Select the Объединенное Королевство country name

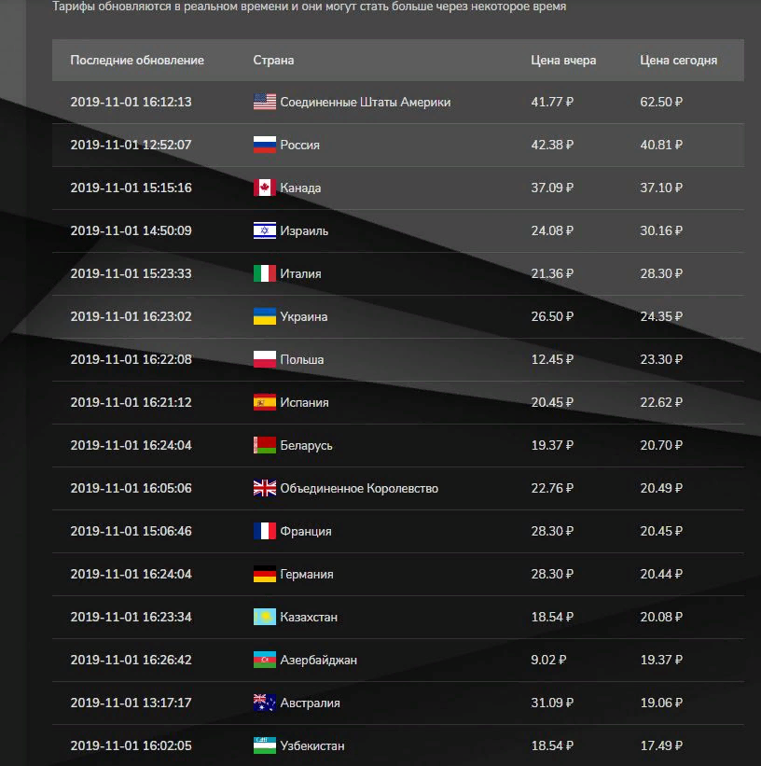click(x=359, y=488)
